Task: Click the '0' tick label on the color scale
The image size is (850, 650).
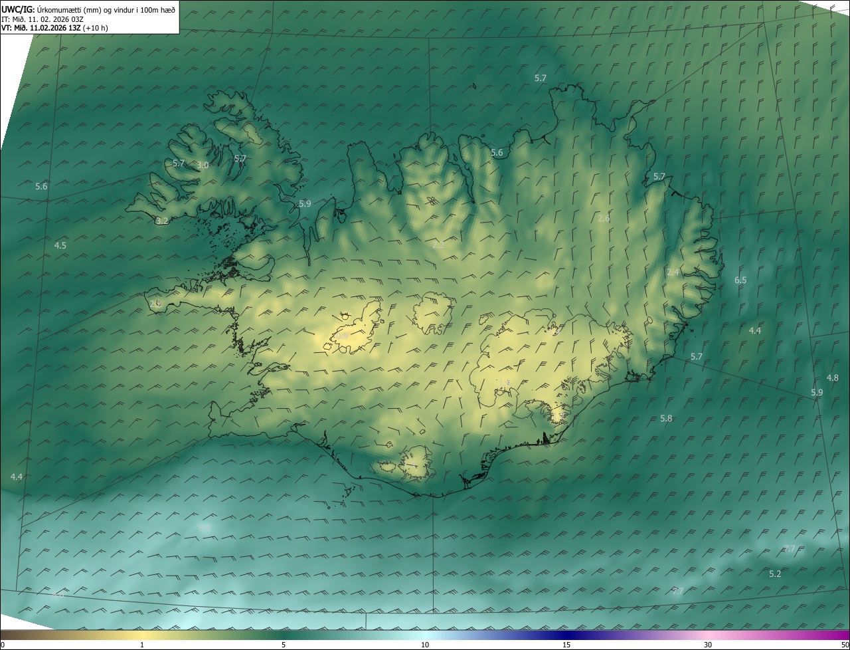Action: [x=3, y=645]
